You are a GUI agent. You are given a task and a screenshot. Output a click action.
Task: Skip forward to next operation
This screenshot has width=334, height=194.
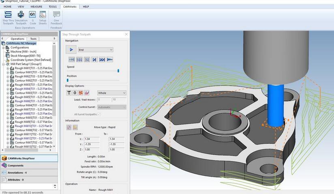point(102,60)
